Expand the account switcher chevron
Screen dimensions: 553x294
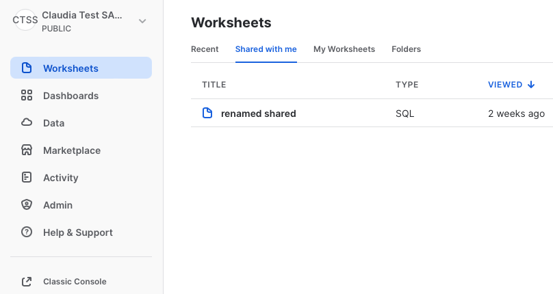[x=142, y=21]
